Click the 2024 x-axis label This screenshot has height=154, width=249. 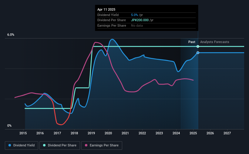tap(176, 133)
